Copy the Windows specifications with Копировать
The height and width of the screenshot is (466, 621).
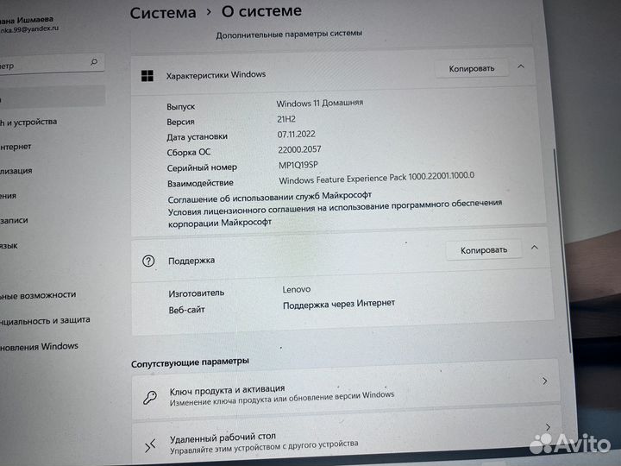471,68
